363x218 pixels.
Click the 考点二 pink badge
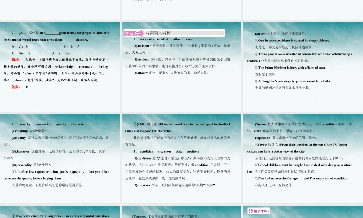click(134, 33)
